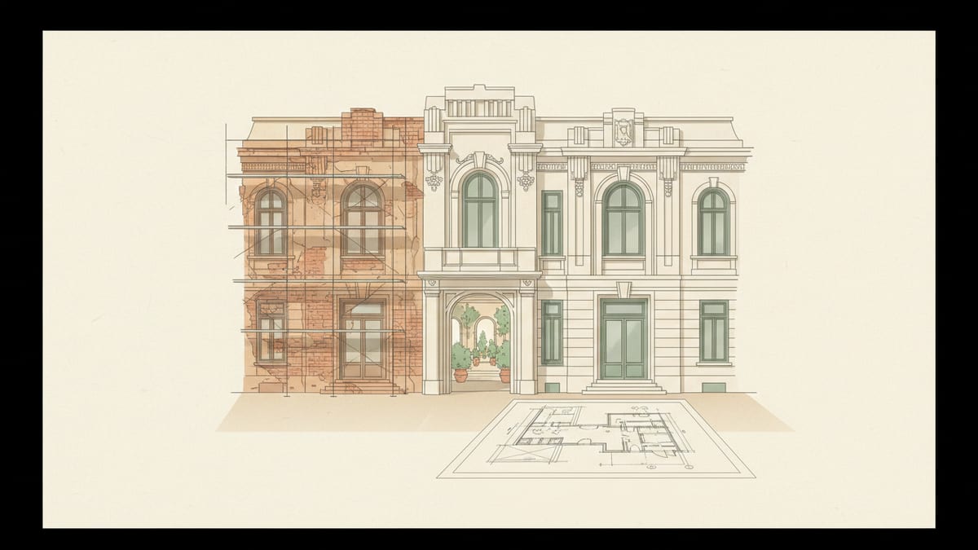Click the green double entrance door
This screenshot has height=550, width=978.
click(x=623, y=340)
